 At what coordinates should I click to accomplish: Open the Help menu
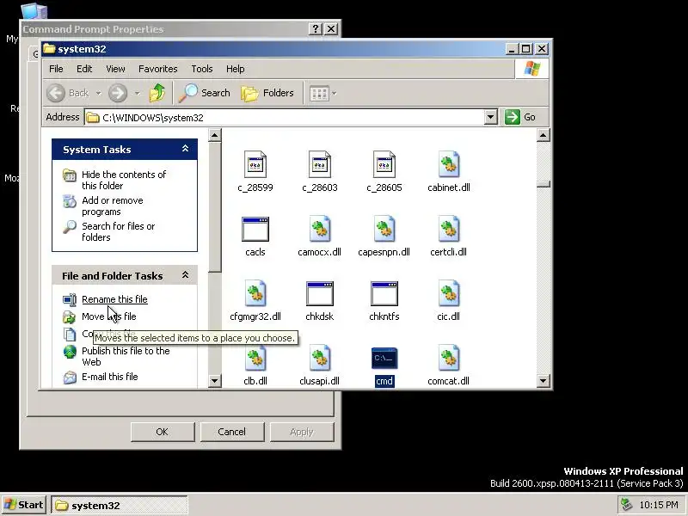tap(235, 69)
